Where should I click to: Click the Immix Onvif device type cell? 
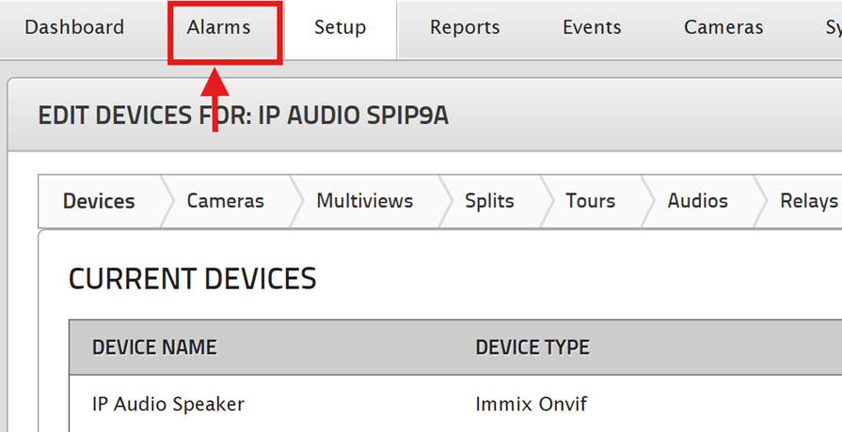pyautogui.click(x=532, y=404)
